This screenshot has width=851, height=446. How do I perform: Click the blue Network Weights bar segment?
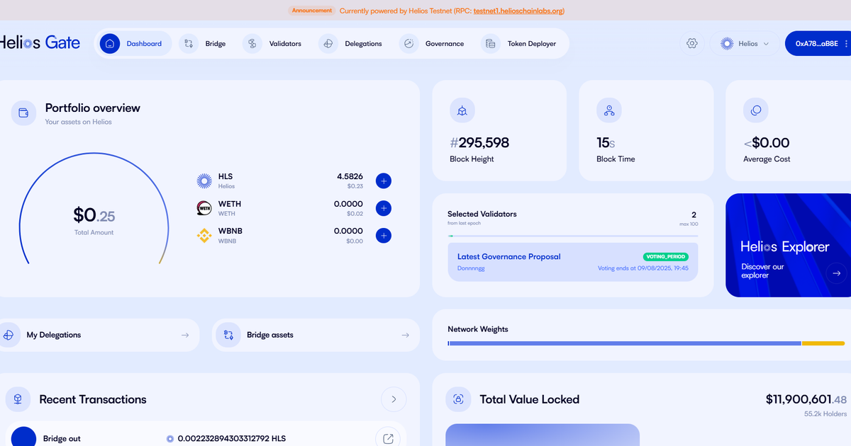(x=625, y=343)
